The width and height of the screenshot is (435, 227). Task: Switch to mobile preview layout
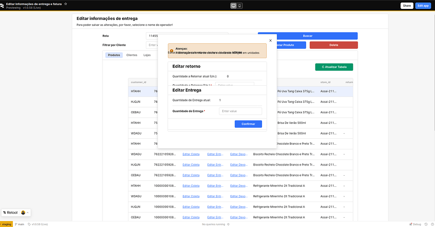[x=240, y=6]
